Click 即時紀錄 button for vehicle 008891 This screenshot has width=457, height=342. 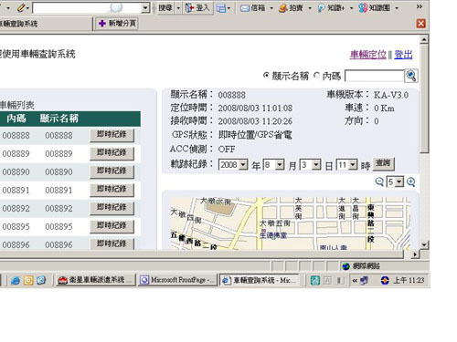coord(112,190)
